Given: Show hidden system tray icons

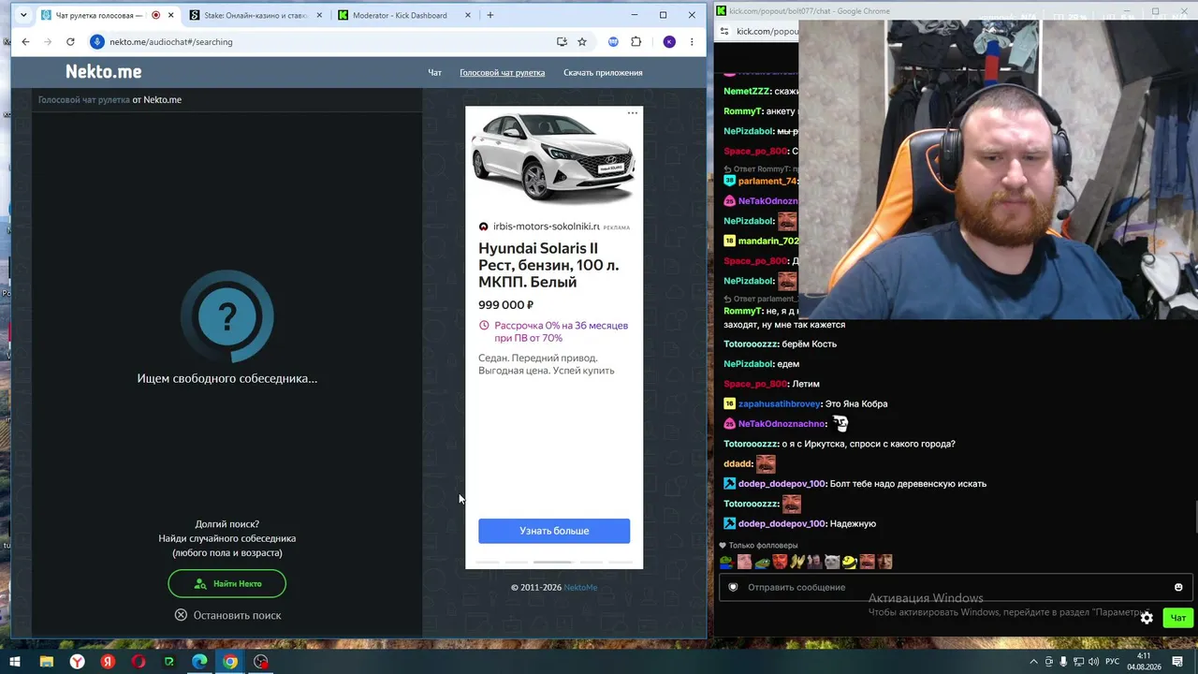Looking at the screenshot, I should 1033,662.
